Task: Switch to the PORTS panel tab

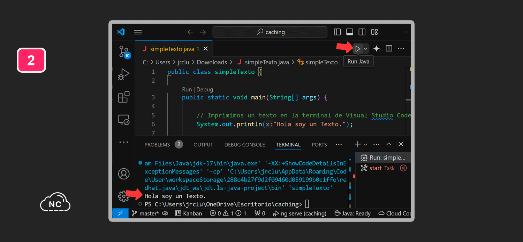Action: [319, 145]
